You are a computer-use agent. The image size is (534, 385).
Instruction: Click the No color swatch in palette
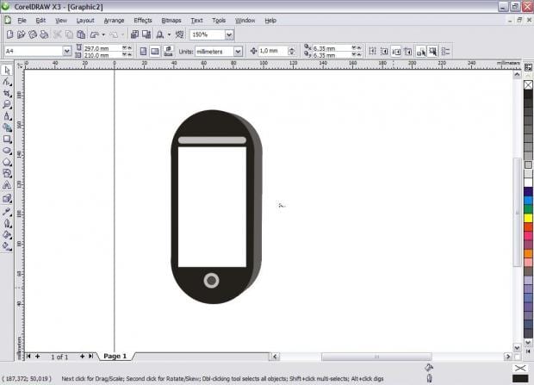point(528,84)
